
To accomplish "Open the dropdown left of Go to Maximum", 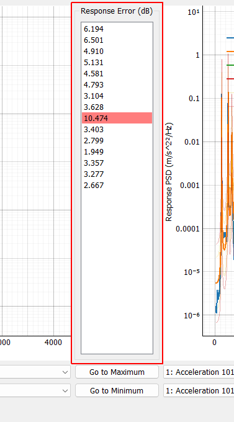I will 35,372.
